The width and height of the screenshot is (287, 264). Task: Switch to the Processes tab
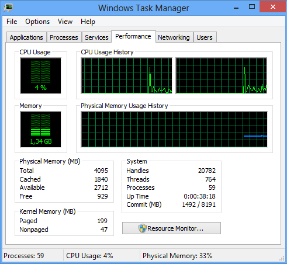pos(64,37)
